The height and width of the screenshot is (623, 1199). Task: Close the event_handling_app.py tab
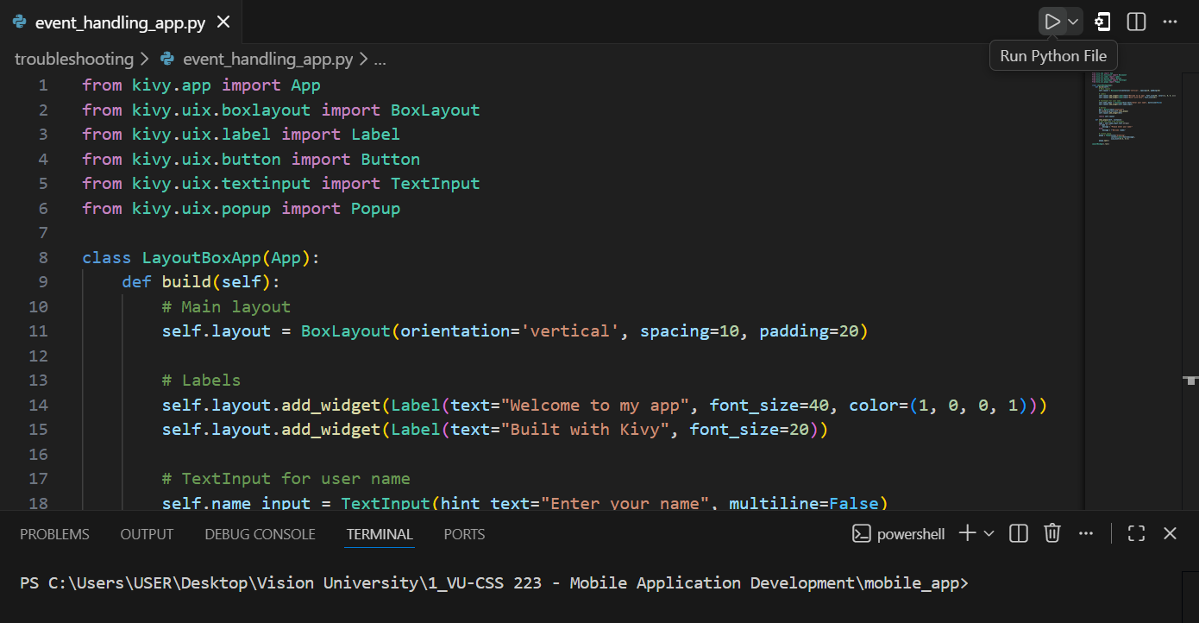coord(223,22)
